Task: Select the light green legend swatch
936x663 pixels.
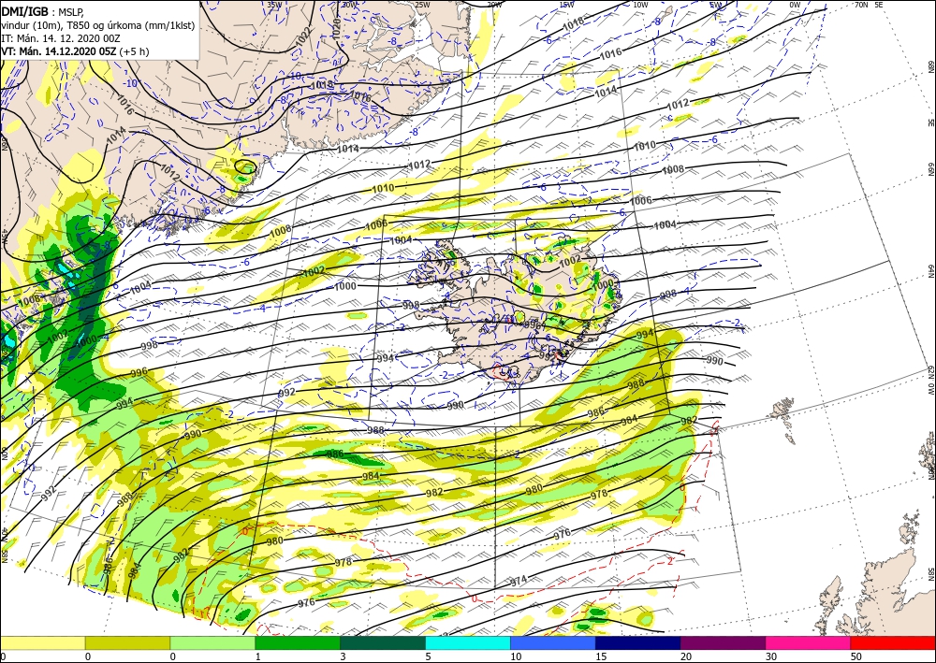Action: [212, 642]
